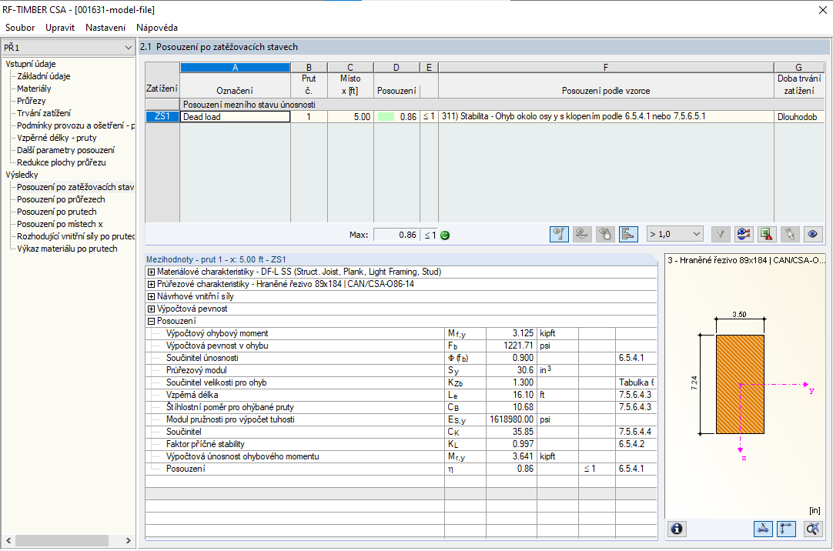Select Posouzení po průřezech item
The height and width of the screenshot is (551, 833).
coord(61,199)
